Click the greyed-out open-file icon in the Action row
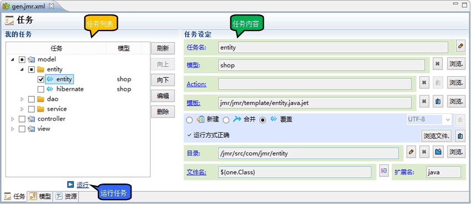 tap(438, 83)
